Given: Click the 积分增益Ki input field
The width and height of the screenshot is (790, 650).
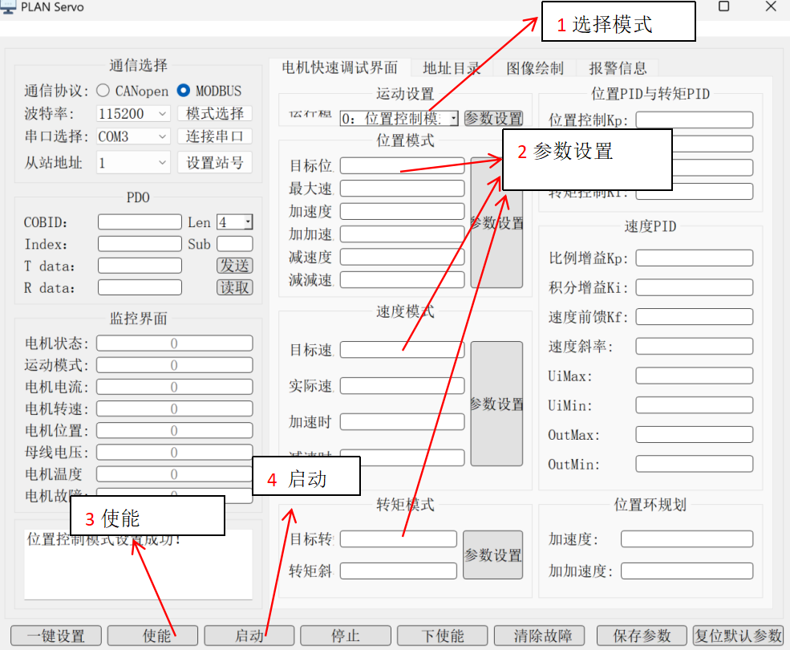Looking at the screenshot, I should tap(695, 287).
